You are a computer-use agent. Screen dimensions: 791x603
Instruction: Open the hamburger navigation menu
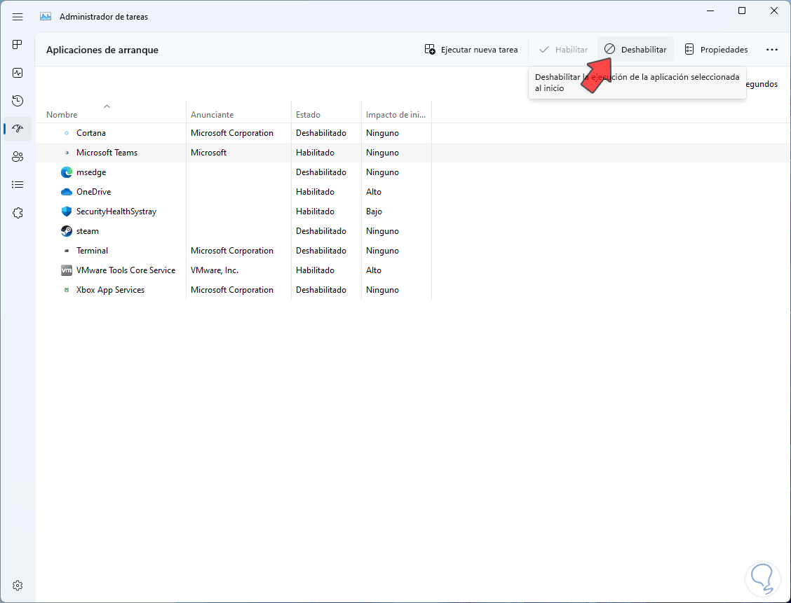pyautogui.click(x=18, y=17)
